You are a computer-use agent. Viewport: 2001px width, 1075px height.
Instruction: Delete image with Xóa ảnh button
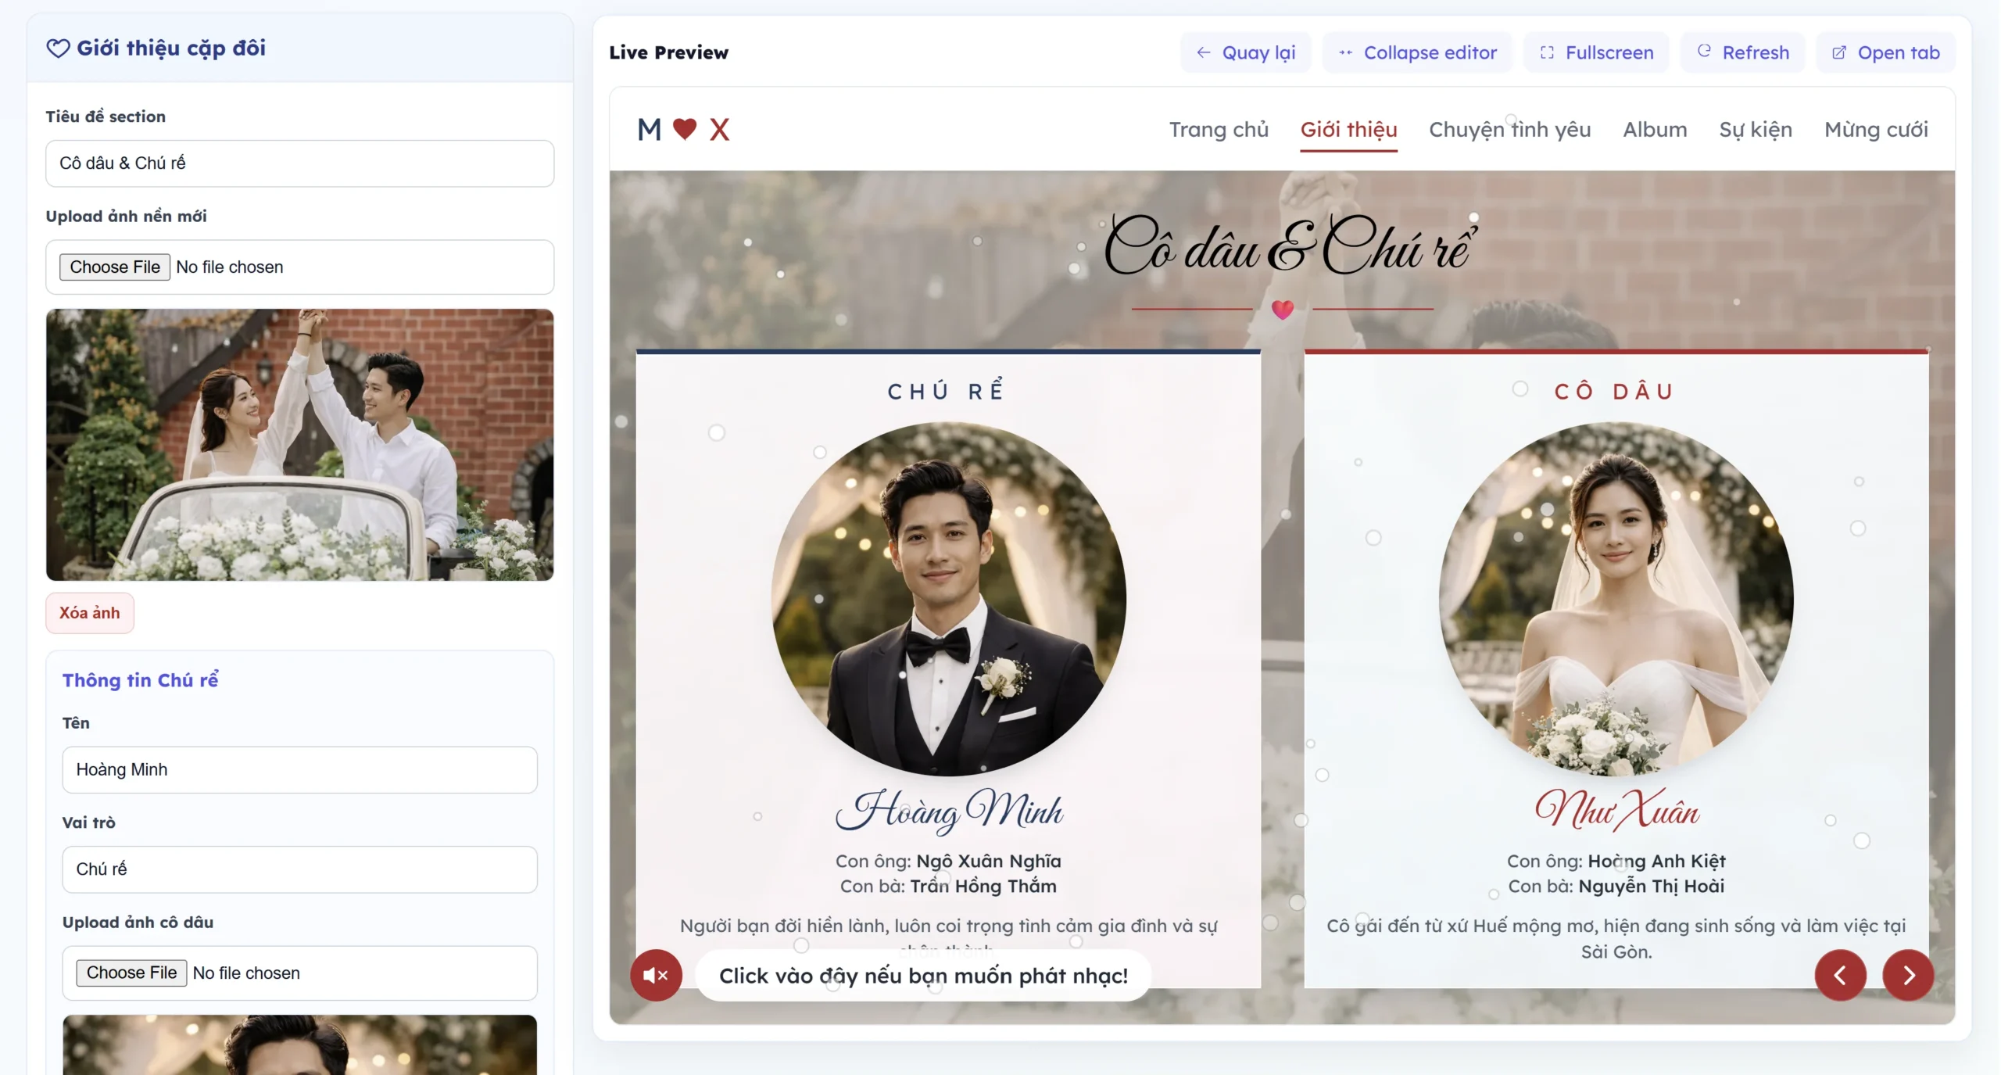click(90, 613)
